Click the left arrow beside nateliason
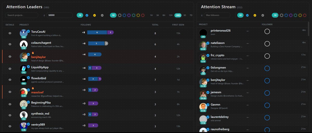312x133 pixels. [x=248, y=43]
